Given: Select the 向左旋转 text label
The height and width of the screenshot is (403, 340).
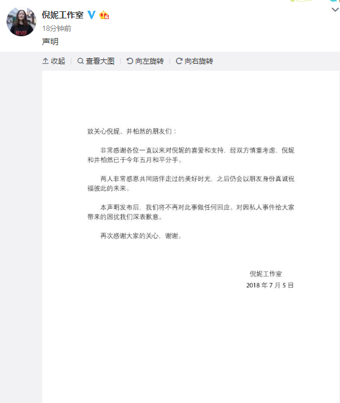Looking at the screenshot, I should 150,61.
